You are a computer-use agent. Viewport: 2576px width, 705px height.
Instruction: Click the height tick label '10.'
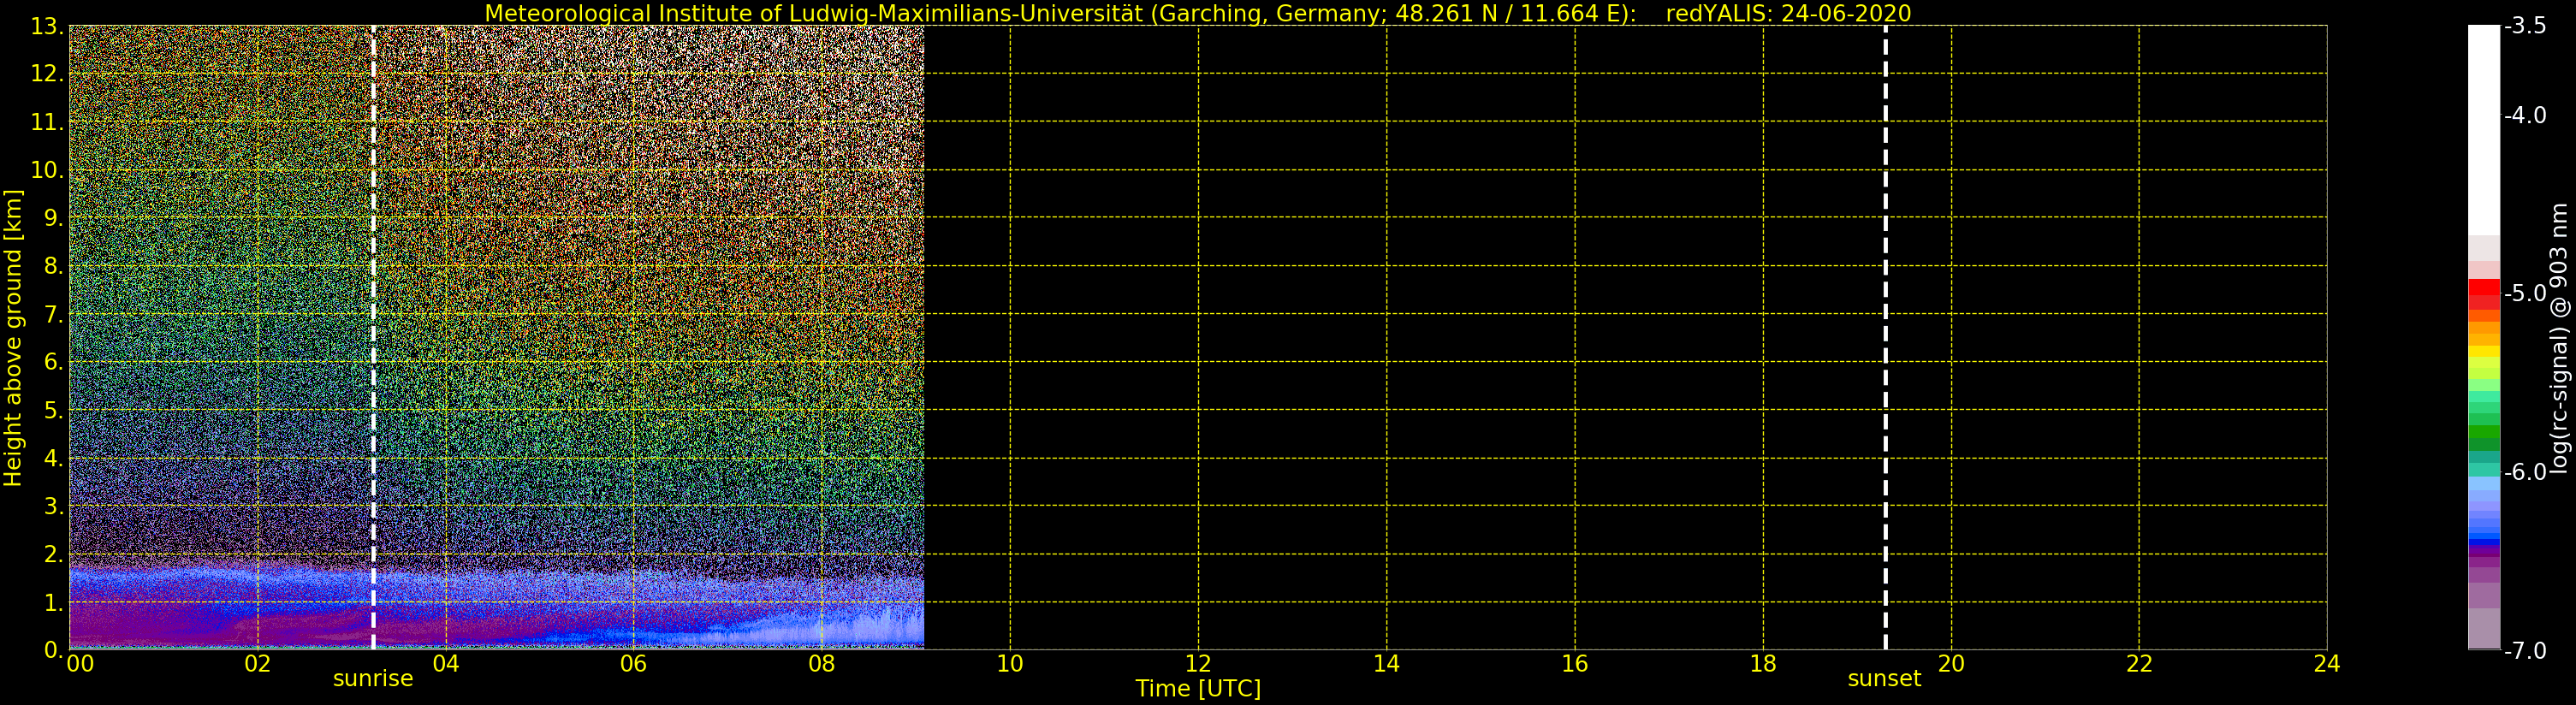[x=47, y=170]
